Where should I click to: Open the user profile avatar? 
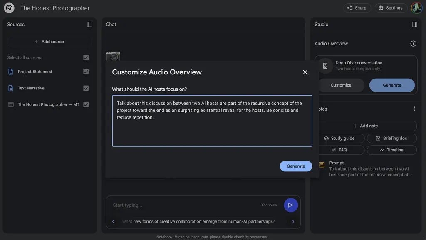[416, 8]
